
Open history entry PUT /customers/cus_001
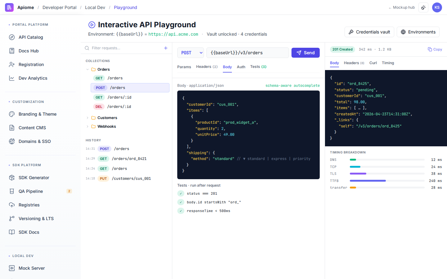coord(127,179)
